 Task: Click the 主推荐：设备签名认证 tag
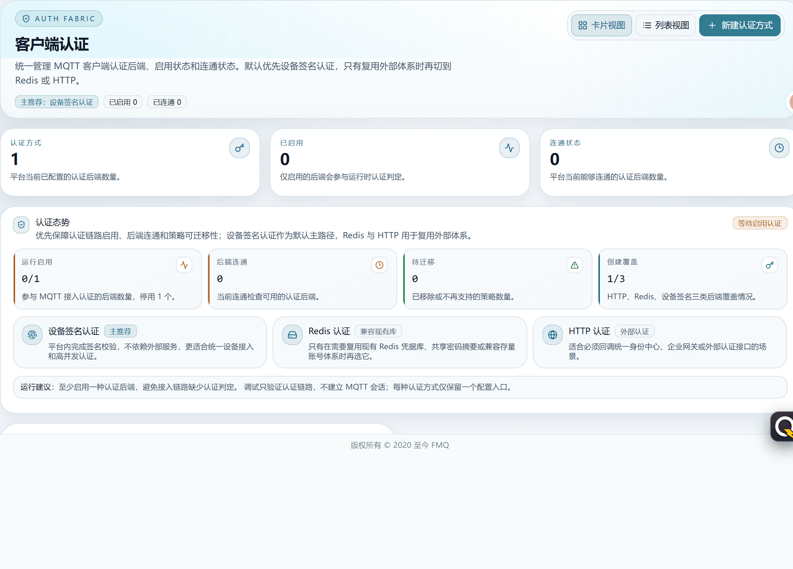tap(57, 102)
